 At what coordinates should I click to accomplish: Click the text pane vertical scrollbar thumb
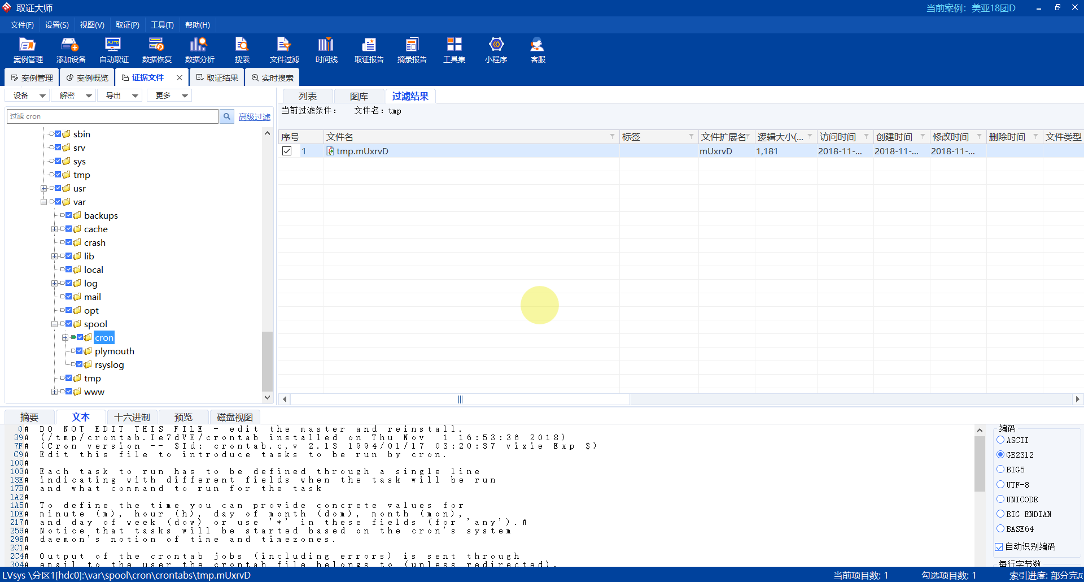[x=980, y=463]
